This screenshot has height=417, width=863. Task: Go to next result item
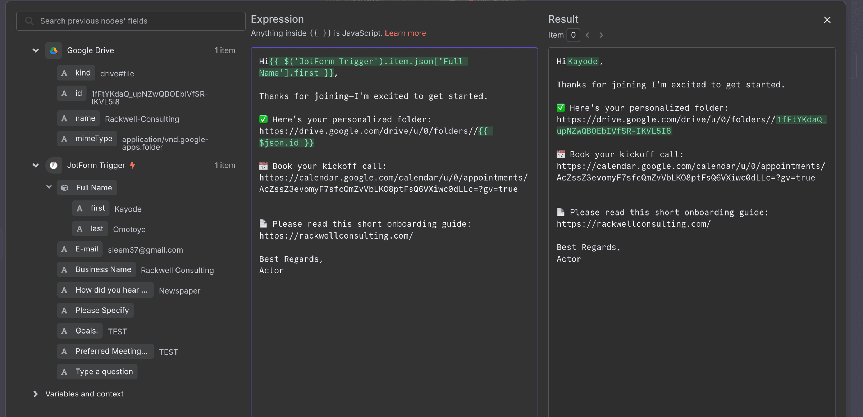(601, 35)
